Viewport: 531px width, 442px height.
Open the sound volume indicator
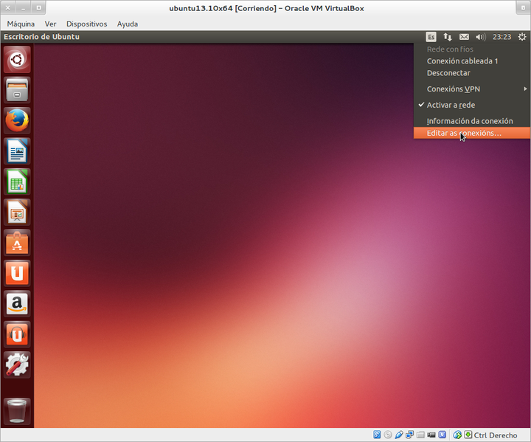click(x=481, y=37)
